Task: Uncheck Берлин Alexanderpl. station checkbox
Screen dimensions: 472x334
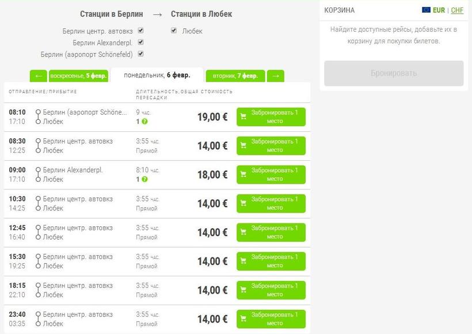Action: pyautogui.click(x=141, y=42)
